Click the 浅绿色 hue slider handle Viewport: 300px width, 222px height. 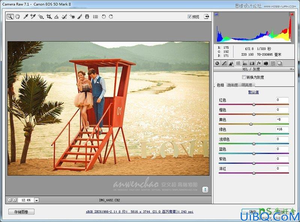(x=254, y=144)
